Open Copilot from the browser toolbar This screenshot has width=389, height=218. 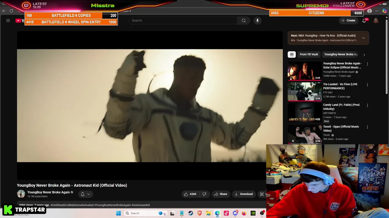pyautogui.click(x=384, y=11)
